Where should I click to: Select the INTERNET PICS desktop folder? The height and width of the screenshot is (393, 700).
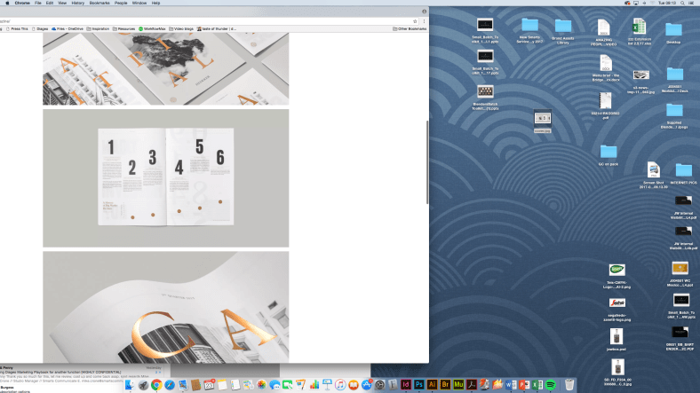coord(683,174)
